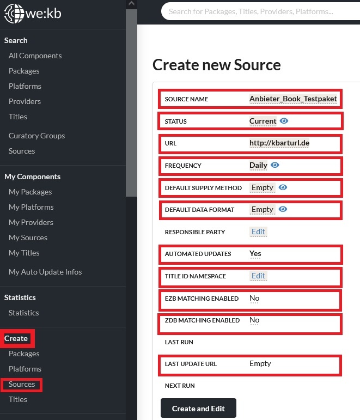Click eye icon beside Frequency Daily
The width and height of the screenshot is (360, 420).
[x=275, y=165]
